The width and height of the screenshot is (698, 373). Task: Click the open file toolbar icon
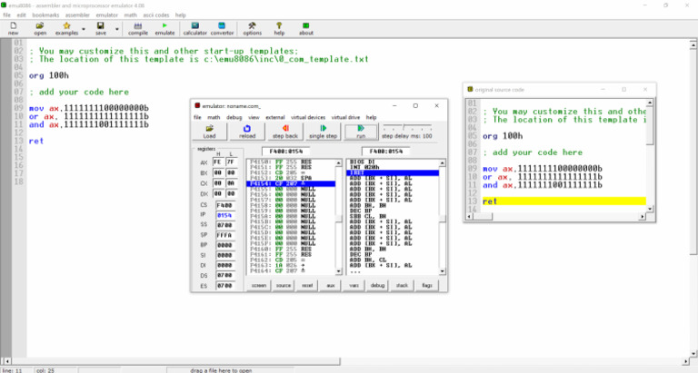40,28
